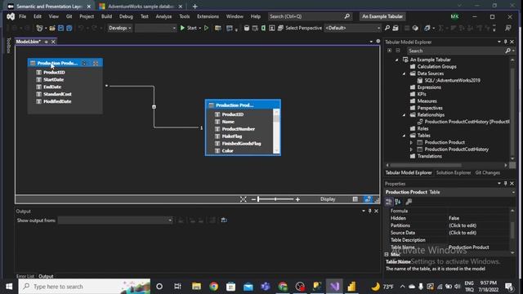Click the New Project toolbar icon
Viewport: 523px width, 294px height.
click(40, 28)
